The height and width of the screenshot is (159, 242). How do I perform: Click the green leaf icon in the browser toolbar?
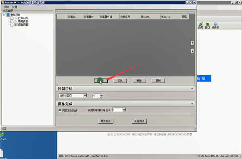(x=200, y=24)
